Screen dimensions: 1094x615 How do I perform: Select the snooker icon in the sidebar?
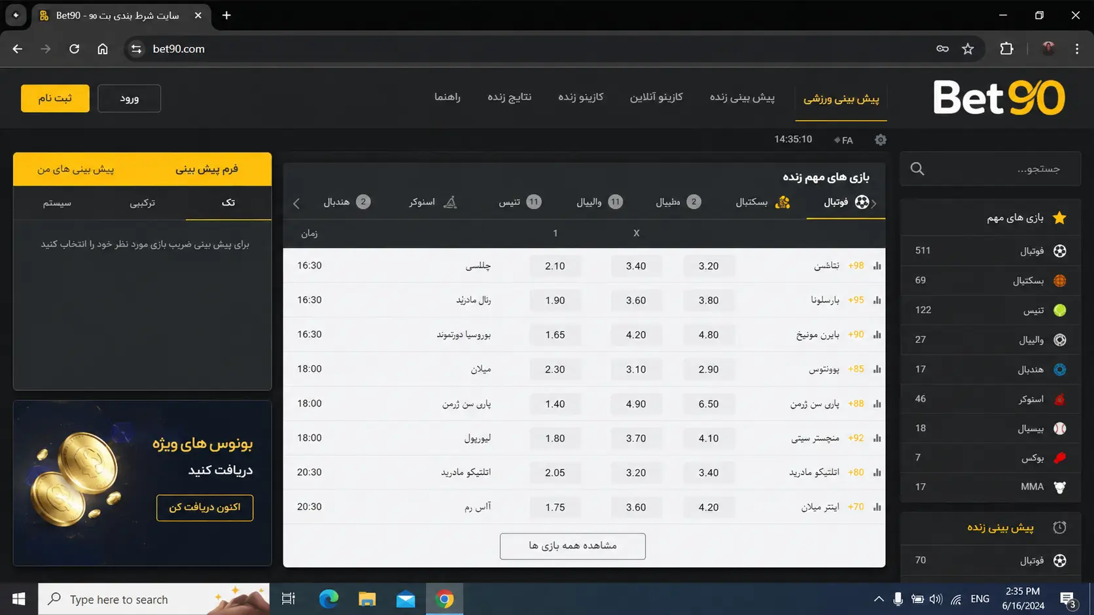1060,399
